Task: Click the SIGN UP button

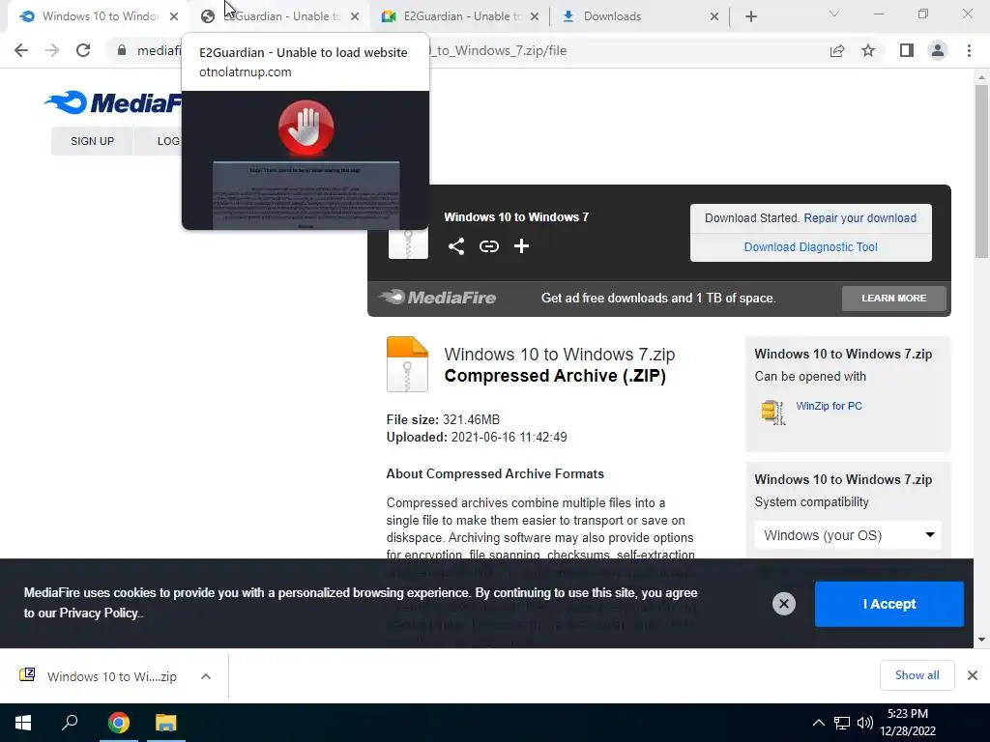Action: pos(92,141)
